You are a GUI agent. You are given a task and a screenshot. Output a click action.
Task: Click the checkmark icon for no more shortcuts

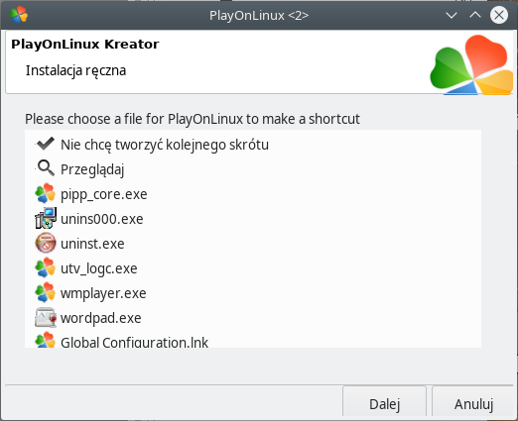(46, 144)
